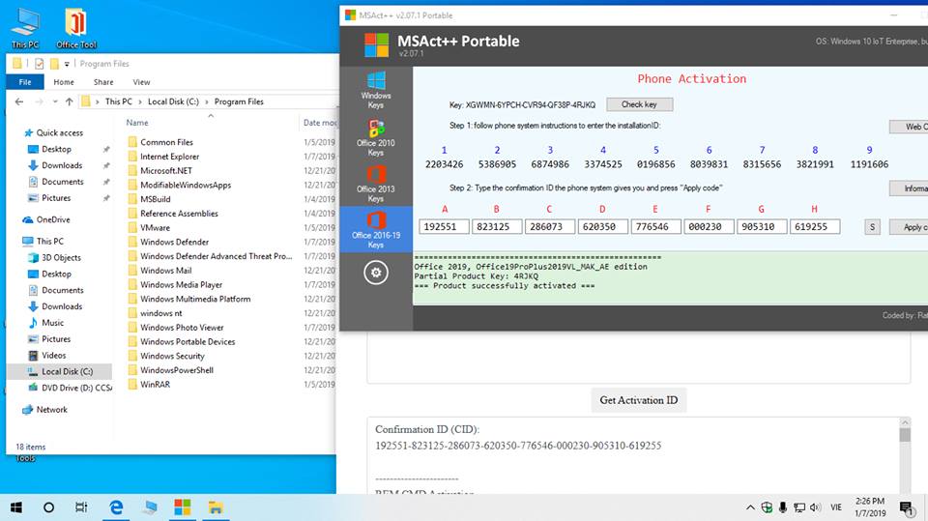The width and height of the screenshot is (928, 521).
Task: Launch Microsoft Edge from the taskbar
Action: point(116,507)
